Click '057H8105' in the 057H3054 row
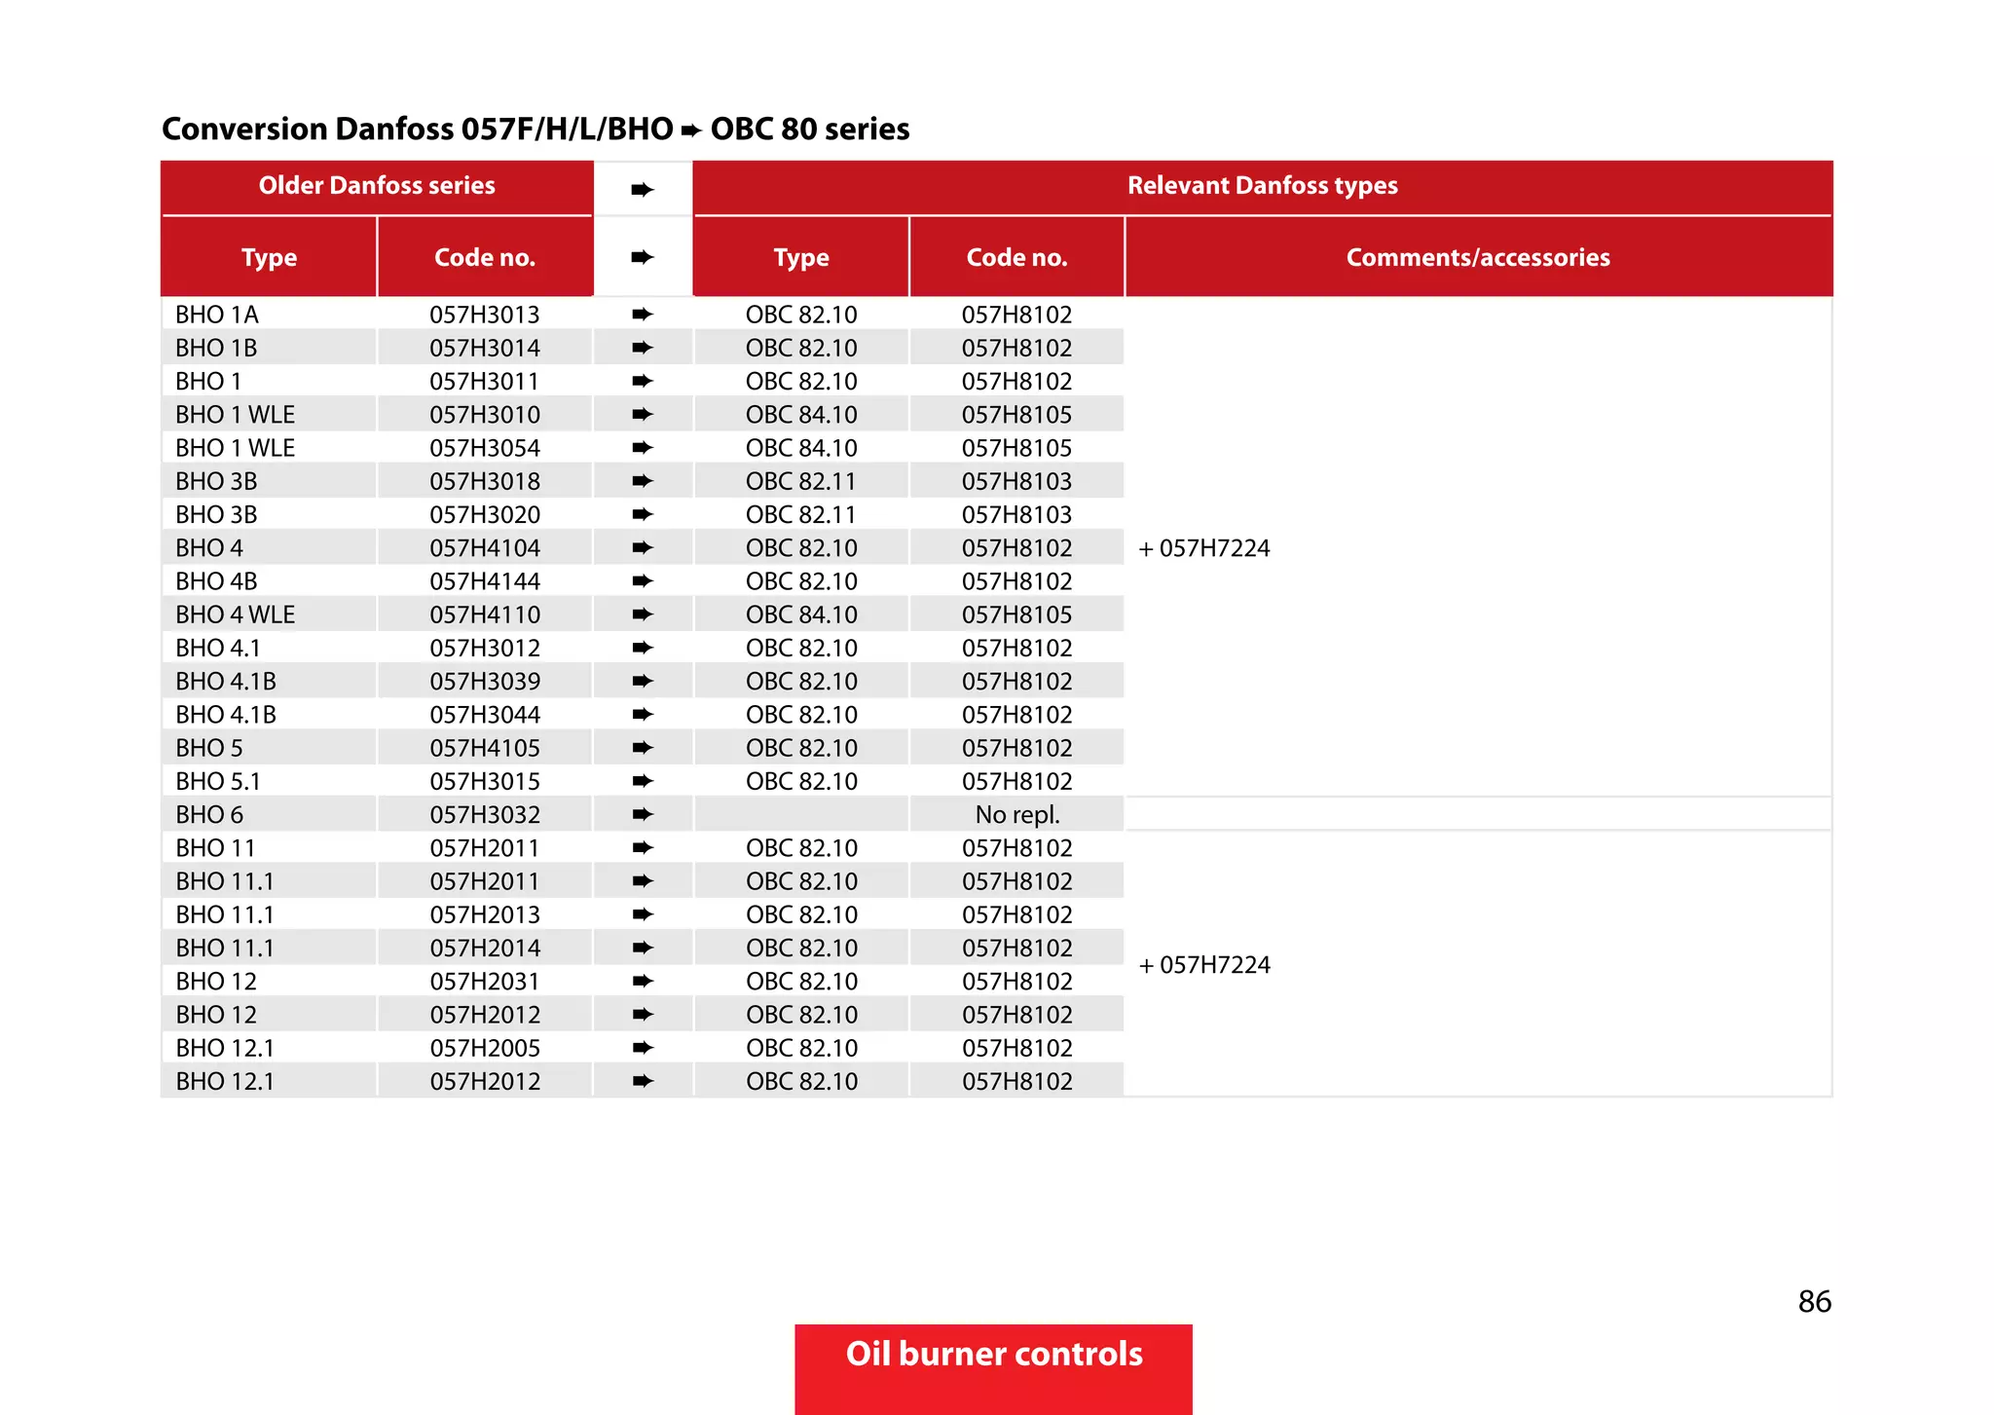The image size is (1994, 1415). point(1017,448)
